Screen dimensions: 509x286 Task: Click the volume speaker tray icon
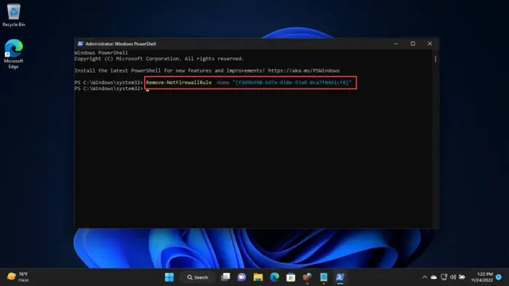[453, 277]
